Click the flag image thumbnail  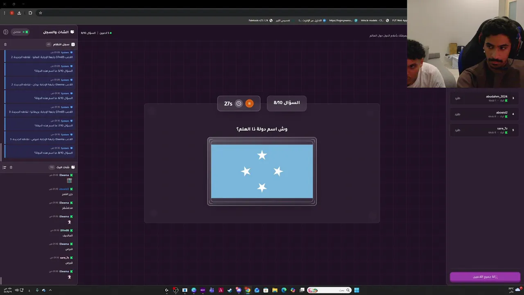(x=262, y=171)
